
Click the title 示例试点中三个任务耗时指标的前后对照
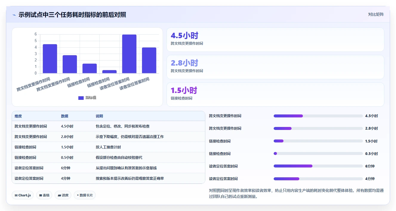coord(72,15)
